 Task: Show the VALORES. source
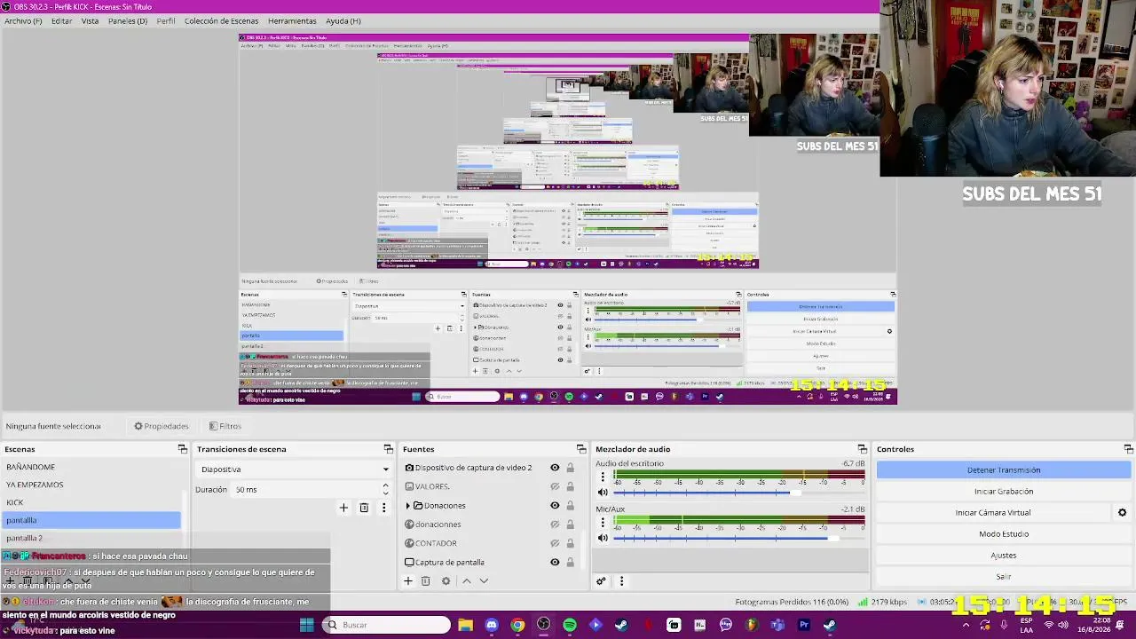point(555,486)
